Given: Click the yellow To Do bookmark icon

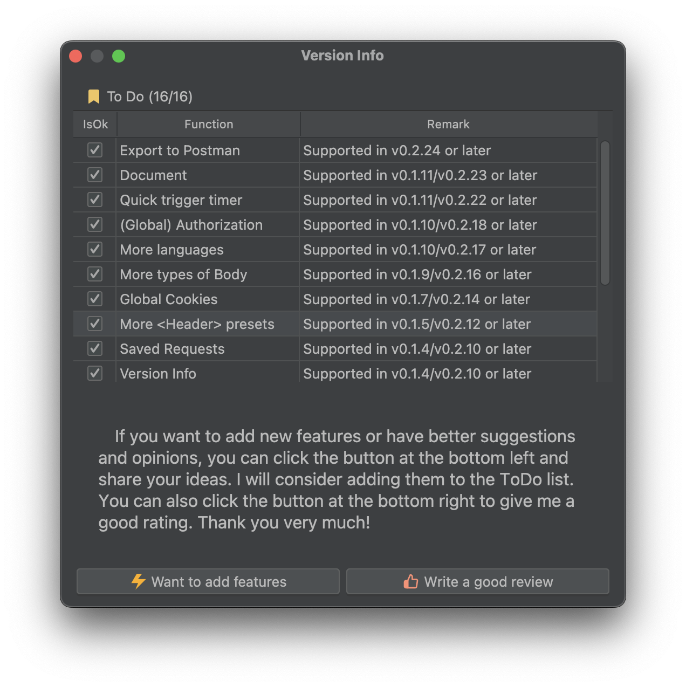Looking at the screenshot, I should coord(94,96).
